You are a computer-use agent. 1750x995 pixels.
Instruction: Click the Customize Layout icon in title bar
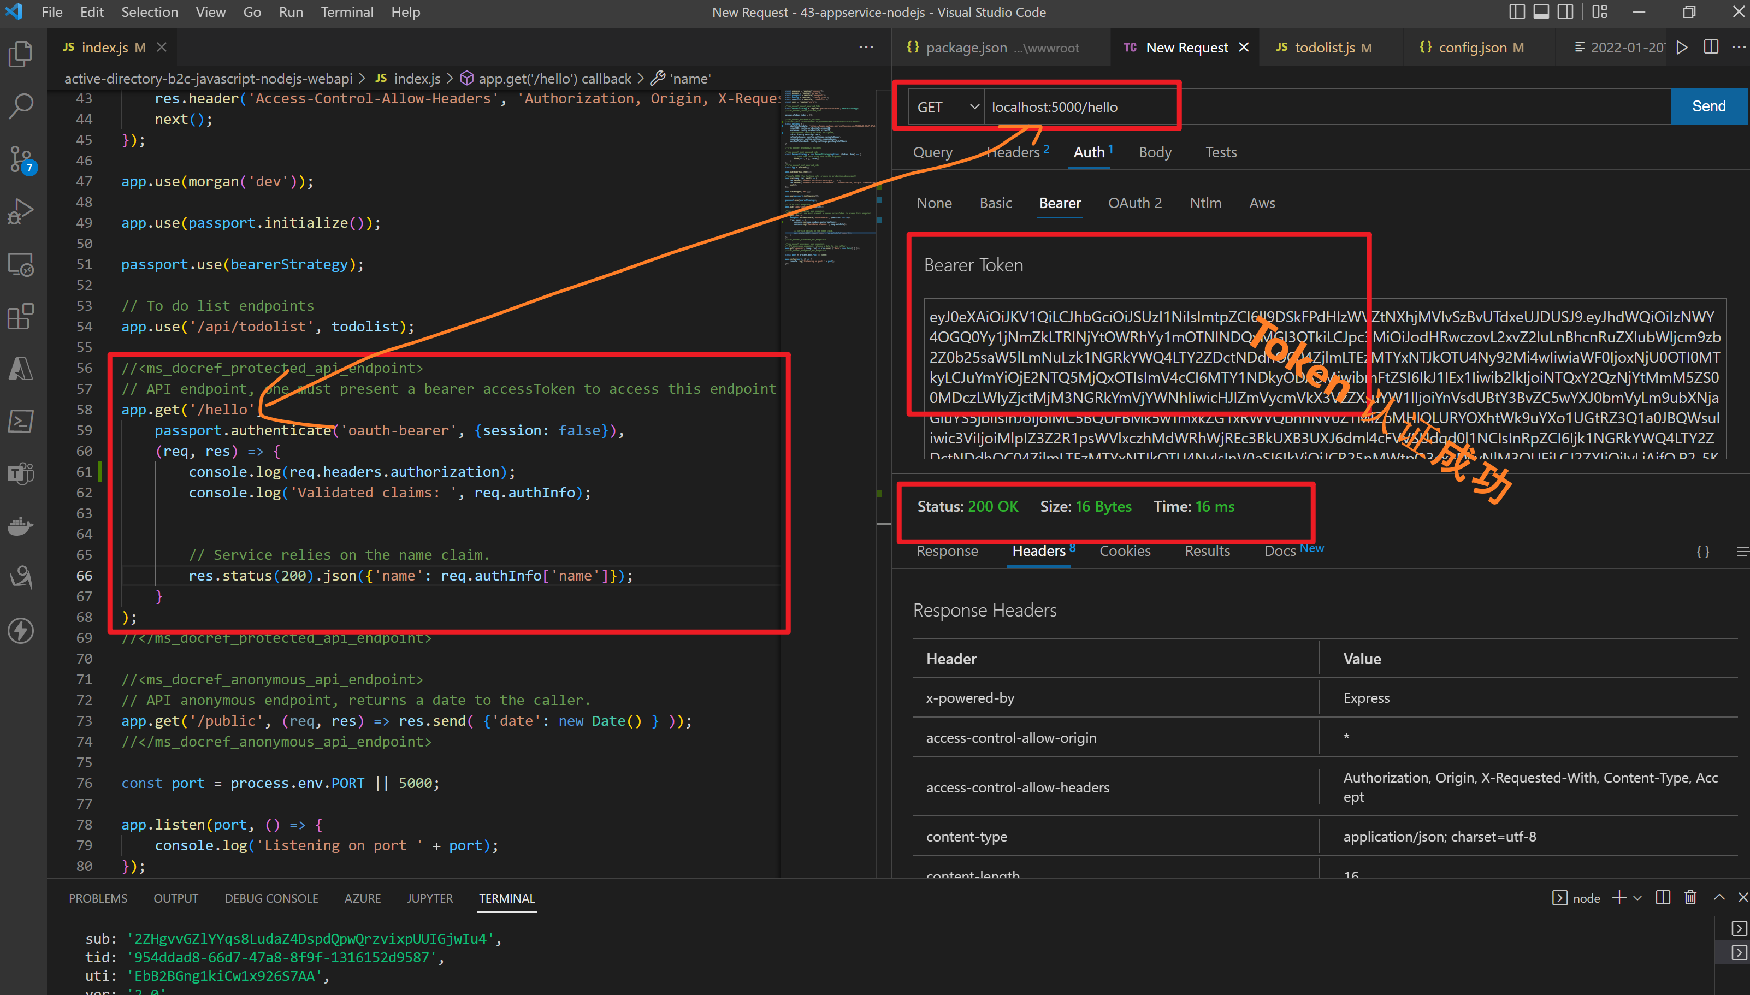1600,11
